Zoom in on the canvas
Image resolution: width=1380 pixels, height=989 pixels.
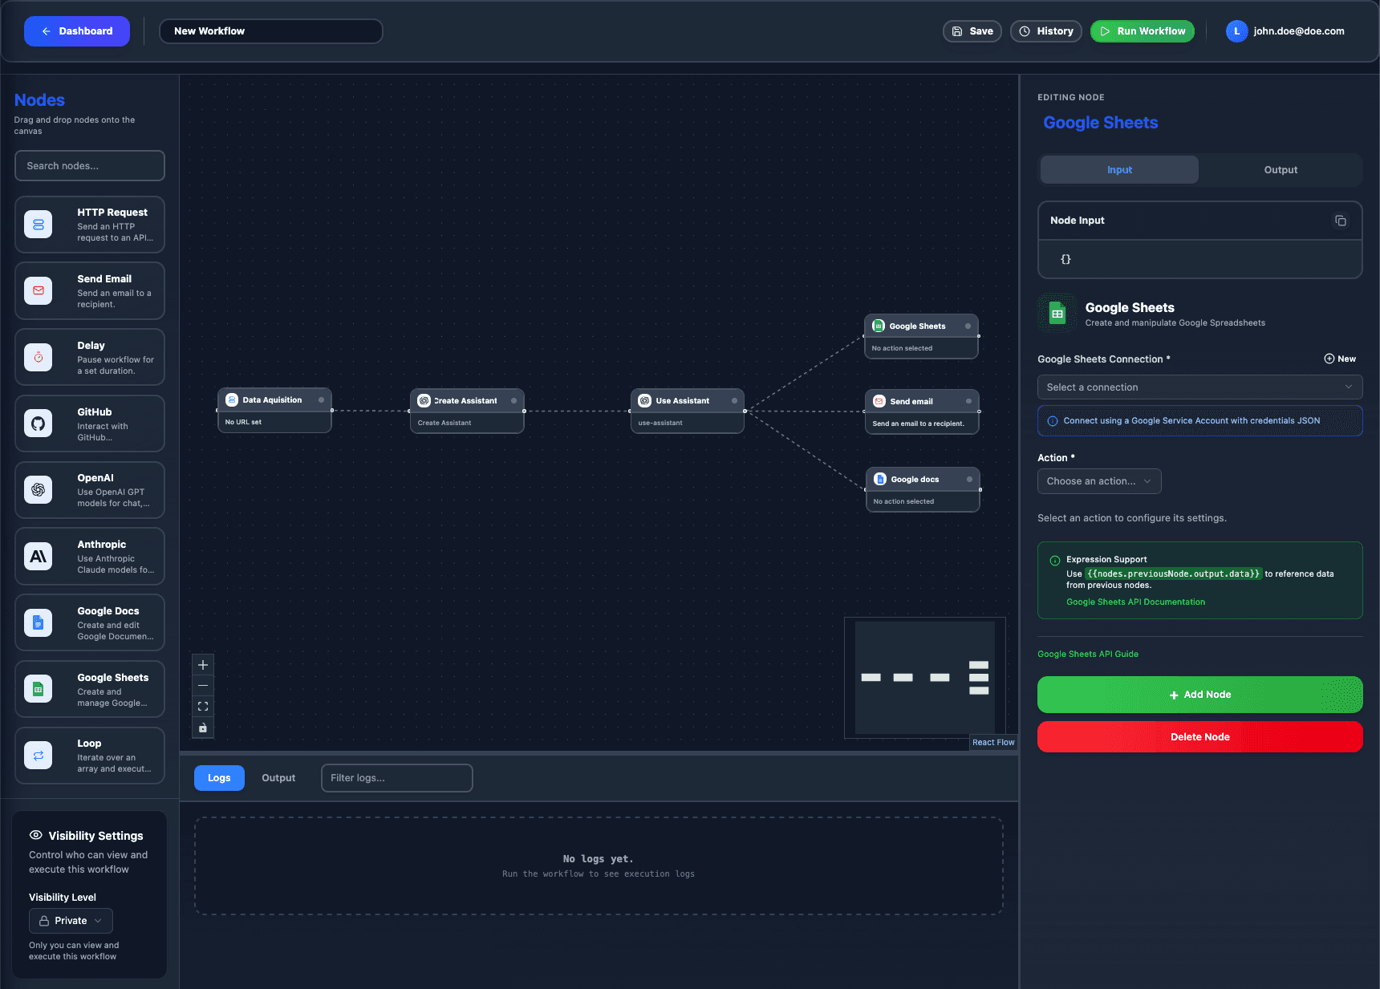(x=203, y=665)
